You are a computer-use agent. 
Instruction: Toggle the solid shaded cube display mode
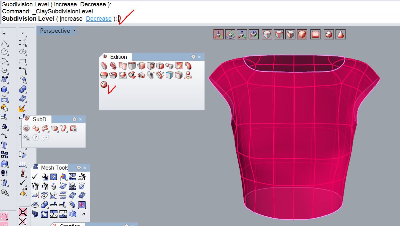[302, 34]
